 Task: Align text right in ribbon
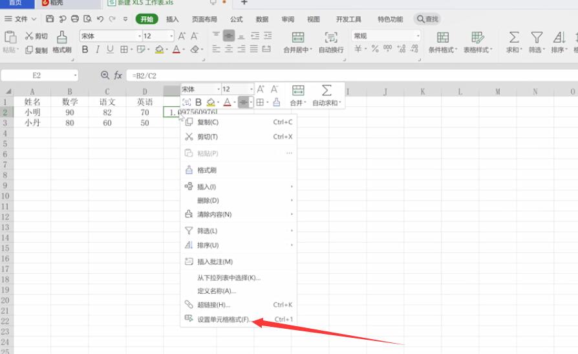(x=241, y=49)
